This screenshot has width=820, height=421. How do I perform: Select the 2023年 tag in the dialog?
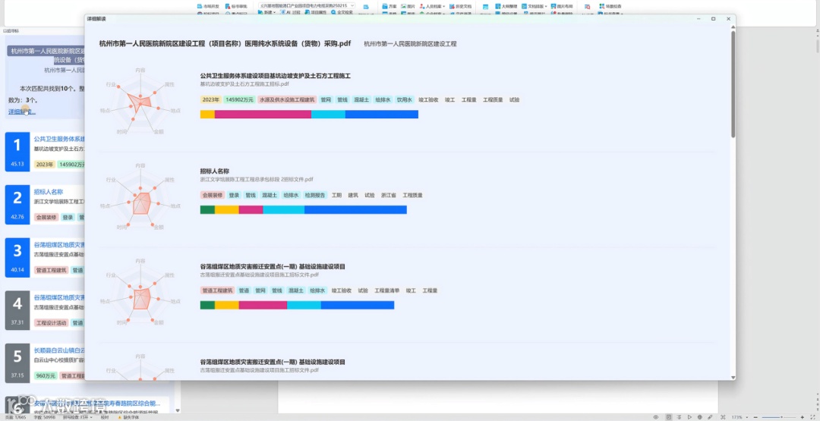pyautogui.click(x=210, y=99)
